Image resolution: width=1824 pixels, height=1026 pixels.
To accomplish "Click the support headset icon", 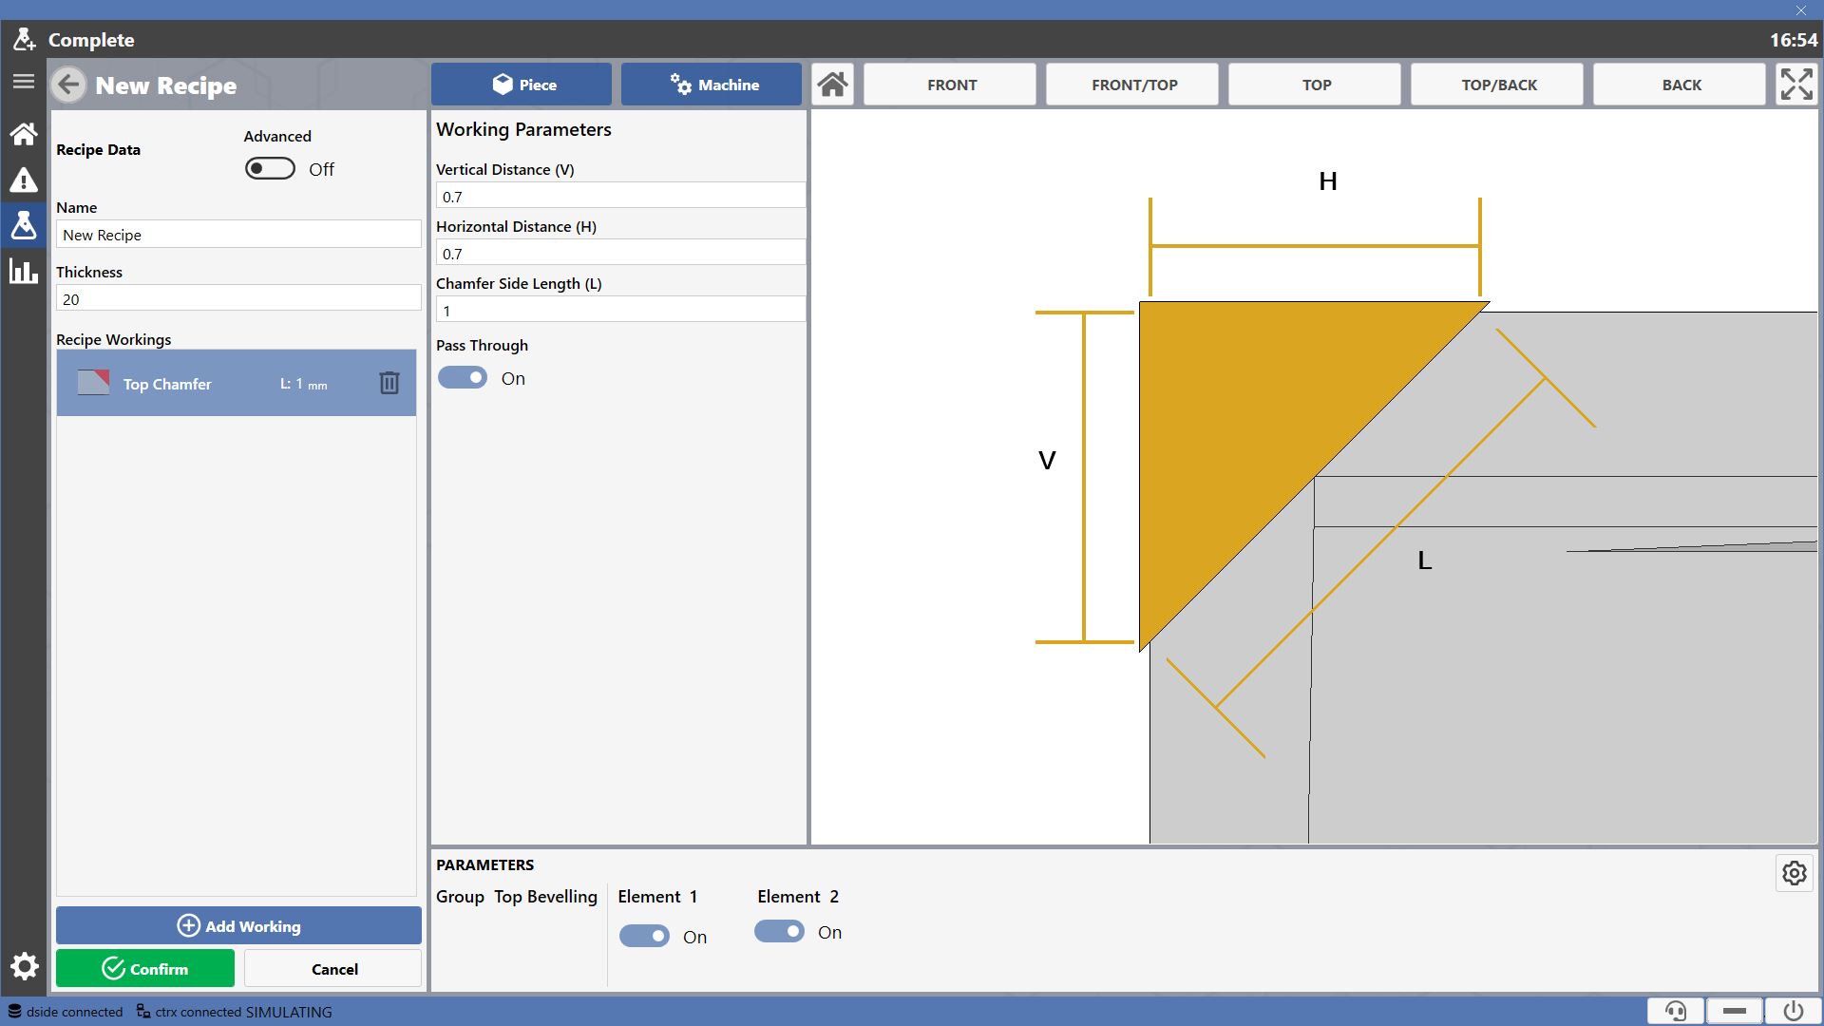I will pos(1676,1011).
